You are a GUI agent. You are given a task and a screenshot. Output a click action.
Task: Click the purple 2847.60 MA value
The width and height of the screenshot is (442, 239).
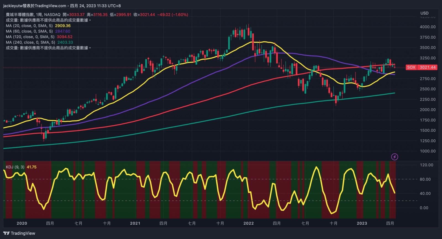tap(63, 31)
